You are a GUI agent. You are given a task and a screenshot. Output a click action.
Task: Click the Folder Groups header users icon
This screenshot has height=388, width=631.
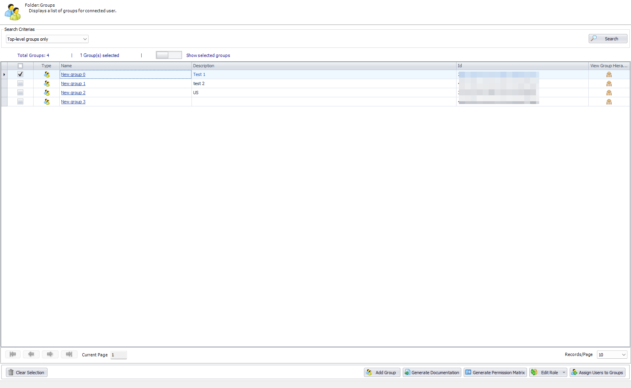pyautogui.click(x=13, y=12)
